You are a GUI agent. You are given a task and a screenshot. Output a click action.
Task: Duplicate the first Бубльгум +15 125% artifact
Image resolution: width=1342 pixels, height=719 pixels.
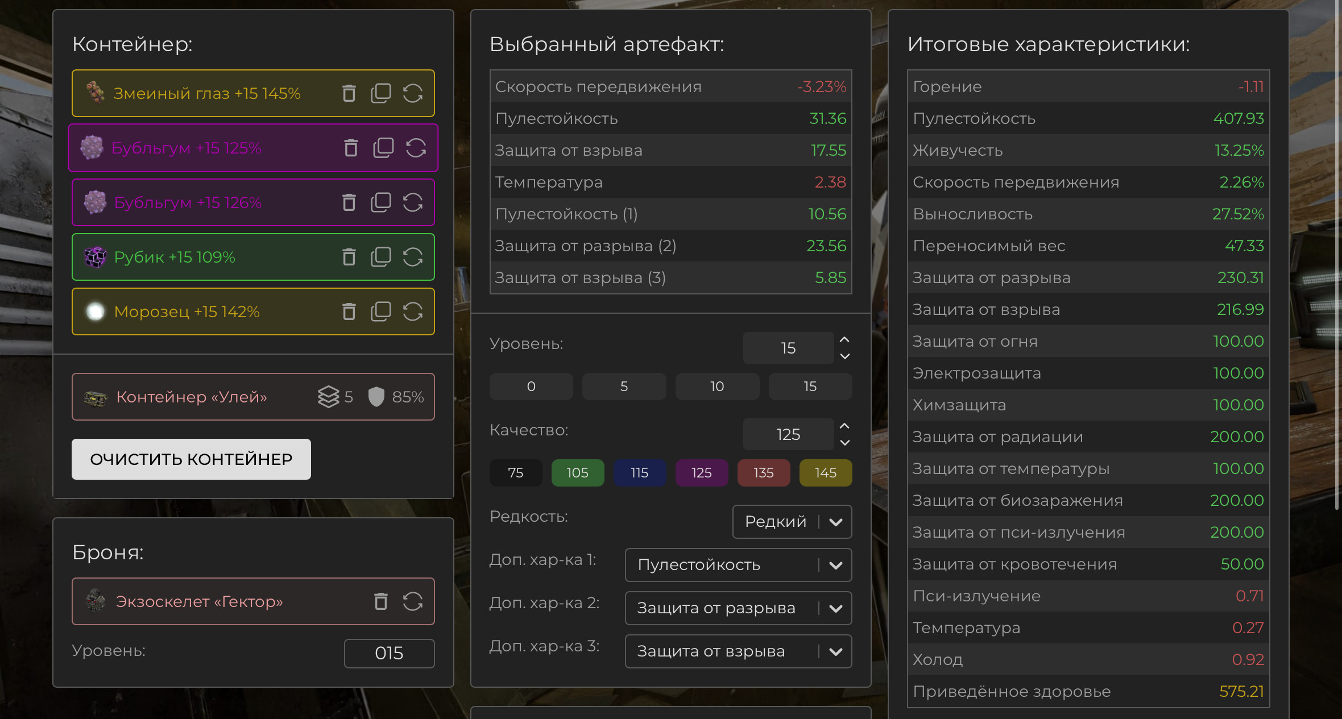pos(383,148)
